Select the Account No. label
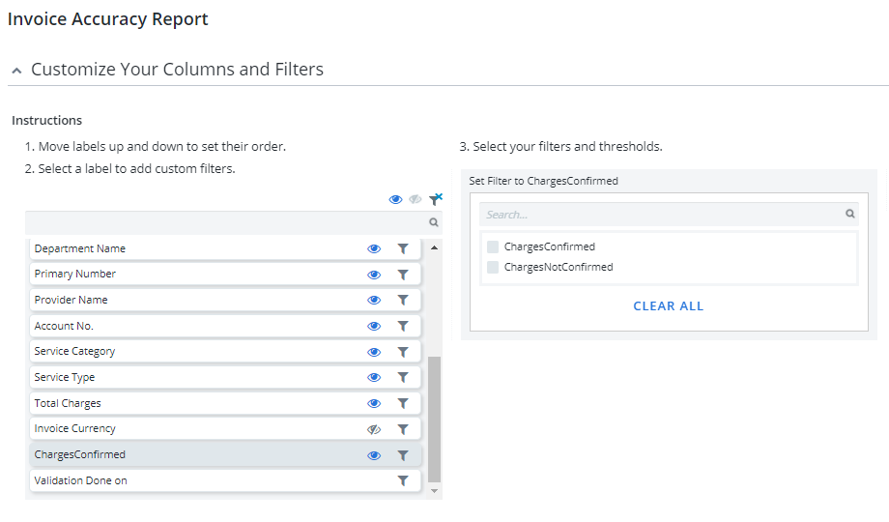The height and width of the screenshot is (522, 889). coord(225,326)
